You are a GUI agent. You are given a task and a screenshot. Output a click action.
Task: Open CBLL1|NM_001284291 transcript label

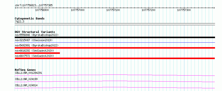28,73
